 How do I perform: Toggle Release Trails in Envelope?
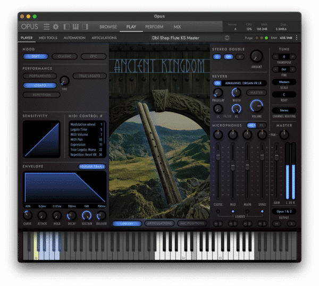pos(92,167)
